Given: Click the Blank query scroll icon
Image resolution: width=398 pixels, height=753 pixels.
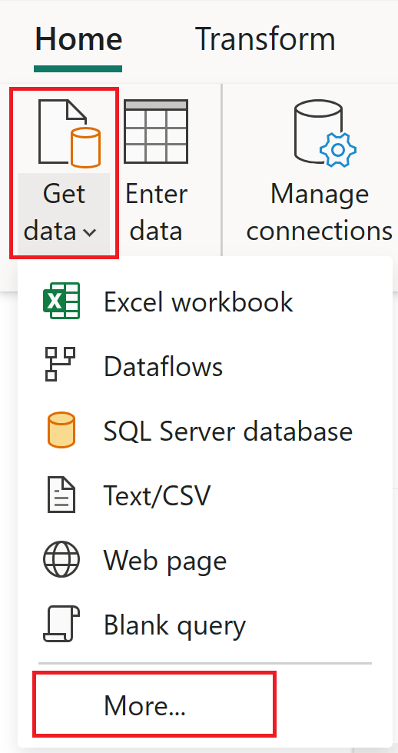Looking at the screenshot, I should (61, 624).
